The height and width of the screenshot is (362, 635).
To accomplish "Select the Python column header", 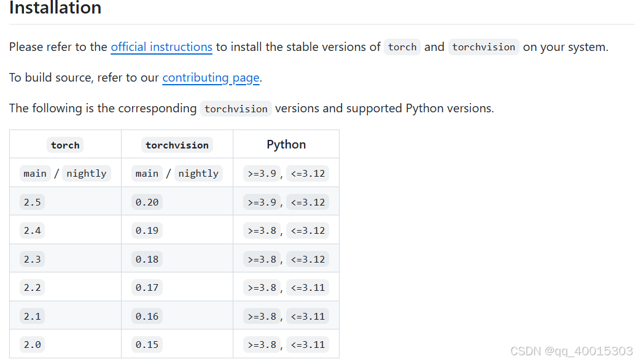I will [x=286, y=144].
